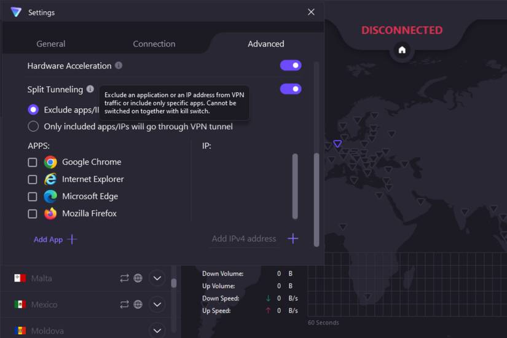
Task: Close the Settings window
Action: (311, 12)
